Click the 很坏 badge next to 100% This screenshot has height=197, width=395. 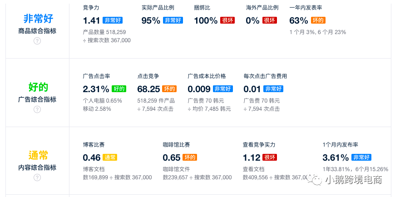click(x=227, y=20)
